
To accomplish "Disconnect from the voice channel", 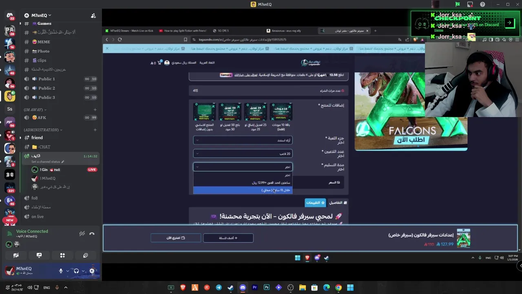I will tap(92, 234).
